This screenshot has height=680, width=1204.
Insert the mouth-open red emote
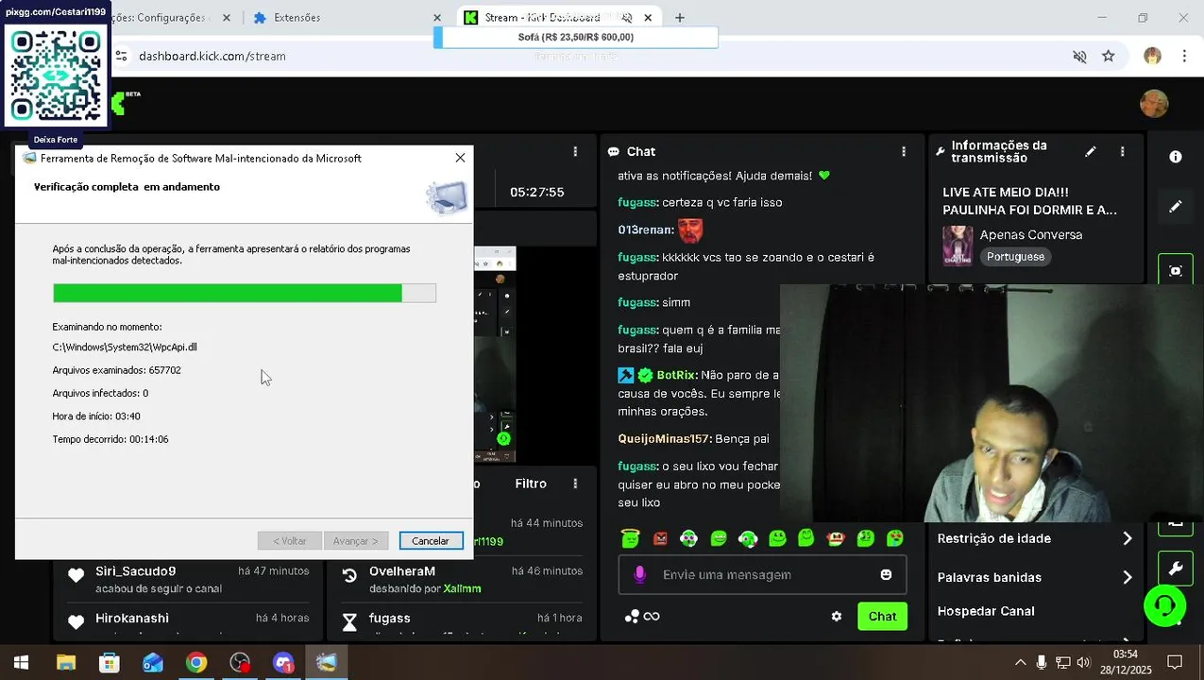pos(836,538)
